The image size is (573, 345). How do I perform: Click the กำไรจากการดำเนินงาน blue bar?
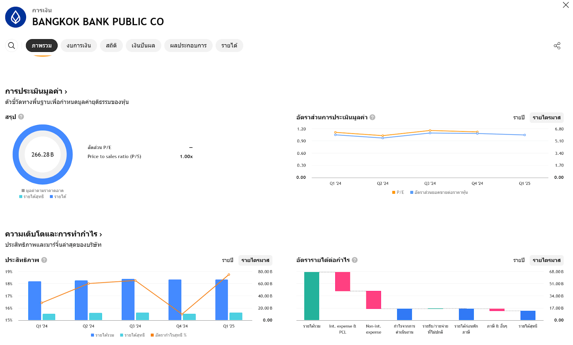tap(404, 314)
